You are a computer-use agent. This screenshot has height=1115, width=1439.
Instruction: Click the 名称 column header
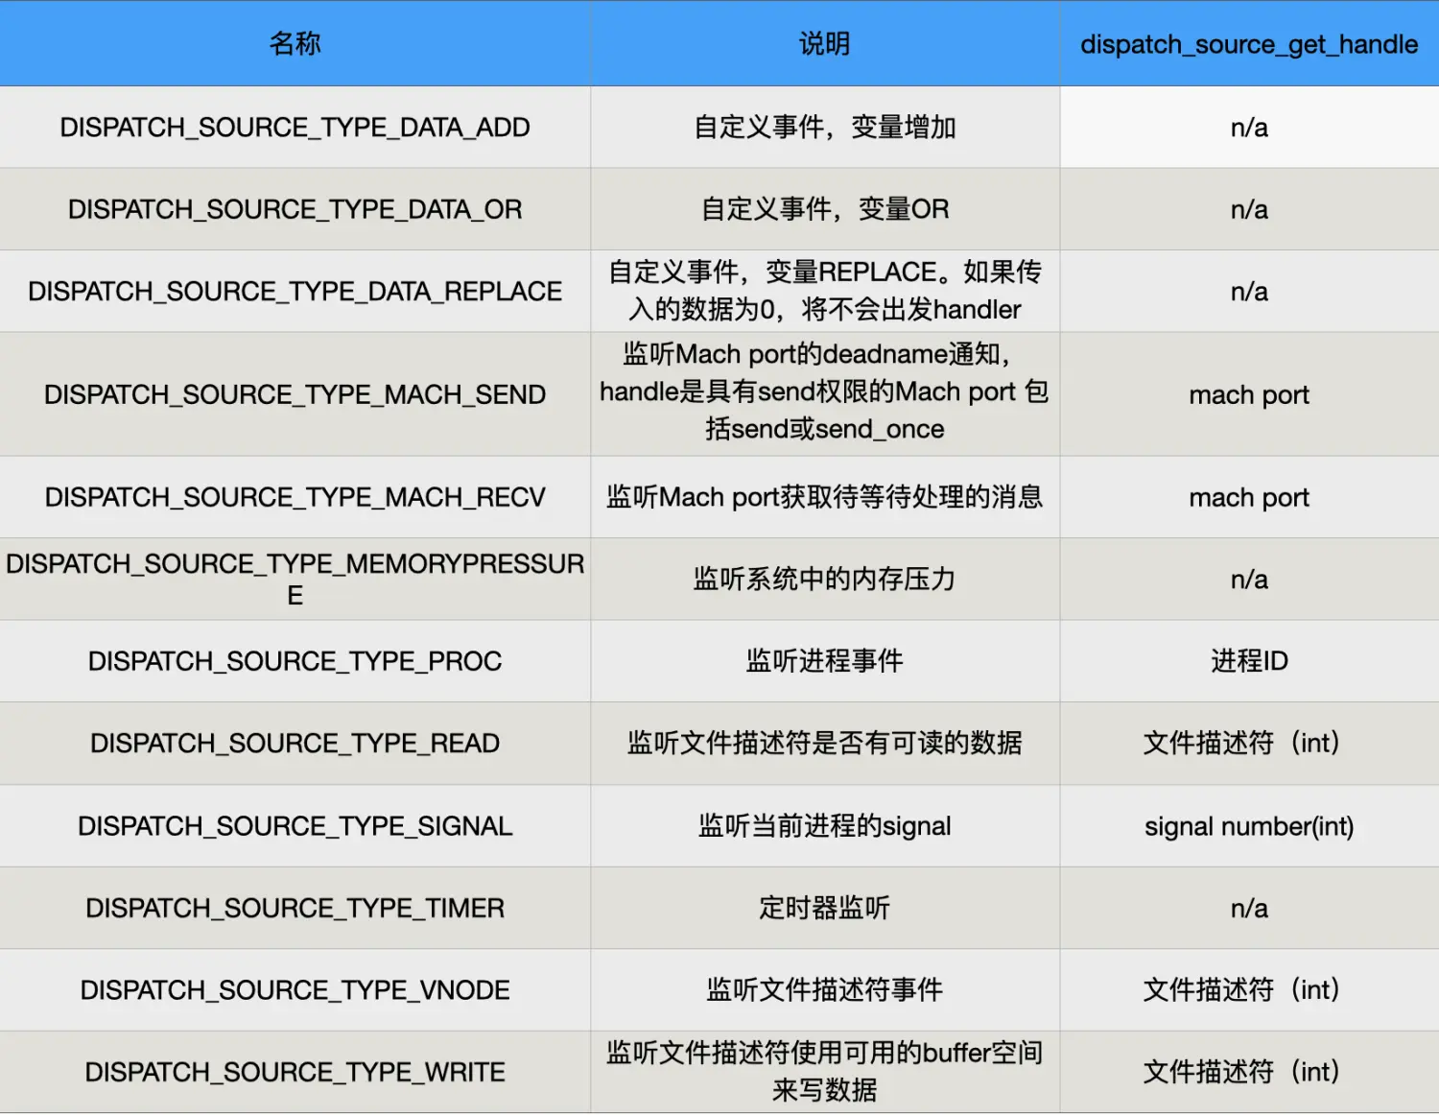(295, 44)
